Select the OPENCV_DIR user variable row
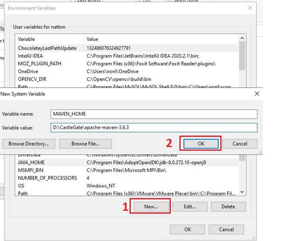 coord(127,79)
